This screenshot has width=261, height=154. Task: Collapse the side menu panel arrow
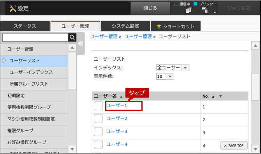tap(80, 44)
